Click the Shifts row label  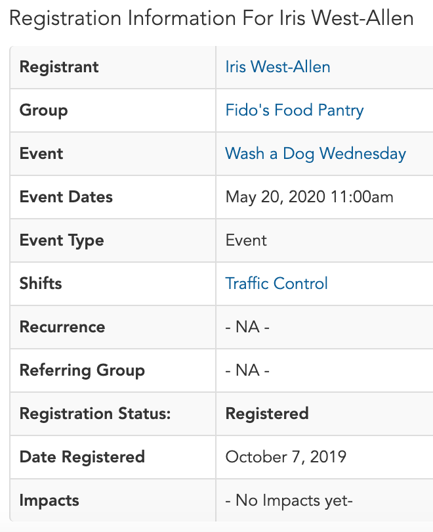(41, 283)
